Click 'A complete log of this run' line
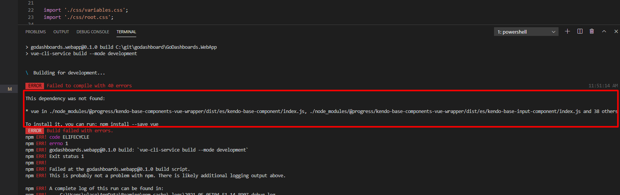The image size is (620, 195). pos(106,189)
